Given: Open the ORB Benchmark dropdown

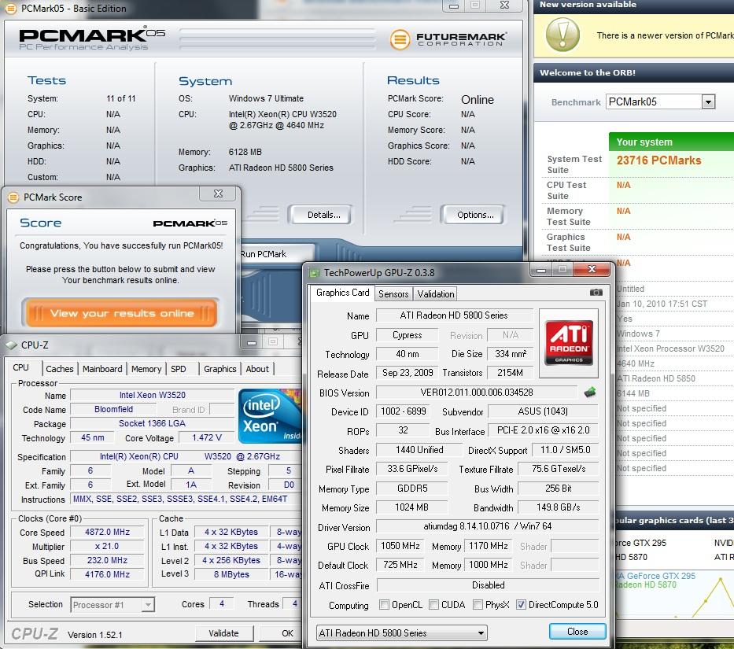Looking at the screenshot, I should (661, 101).
